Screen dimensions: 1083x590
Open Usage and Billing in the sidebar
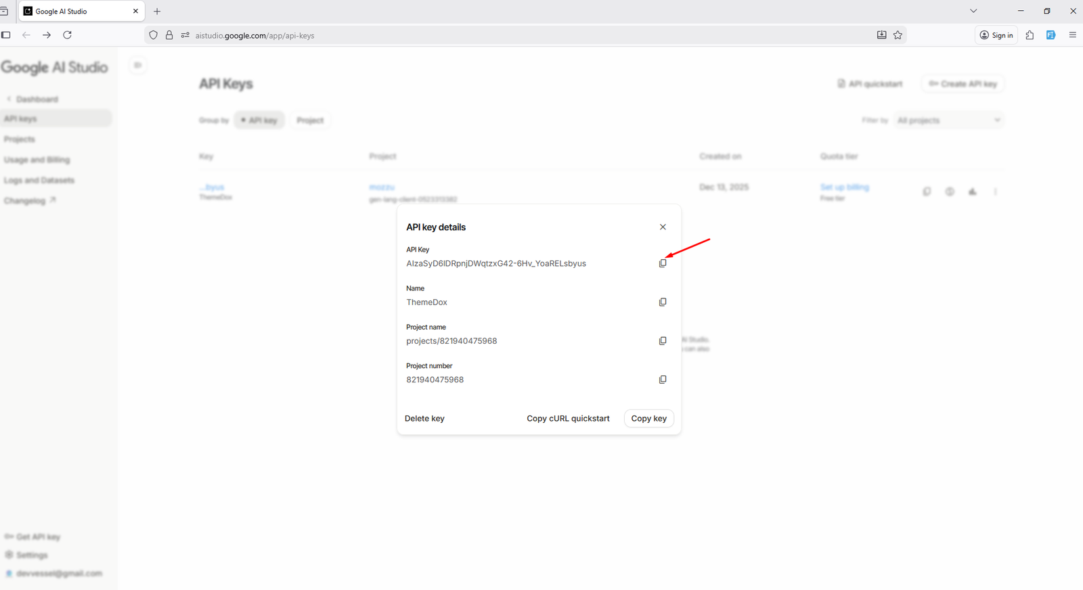pyautogui.click(x=37, y=160)
